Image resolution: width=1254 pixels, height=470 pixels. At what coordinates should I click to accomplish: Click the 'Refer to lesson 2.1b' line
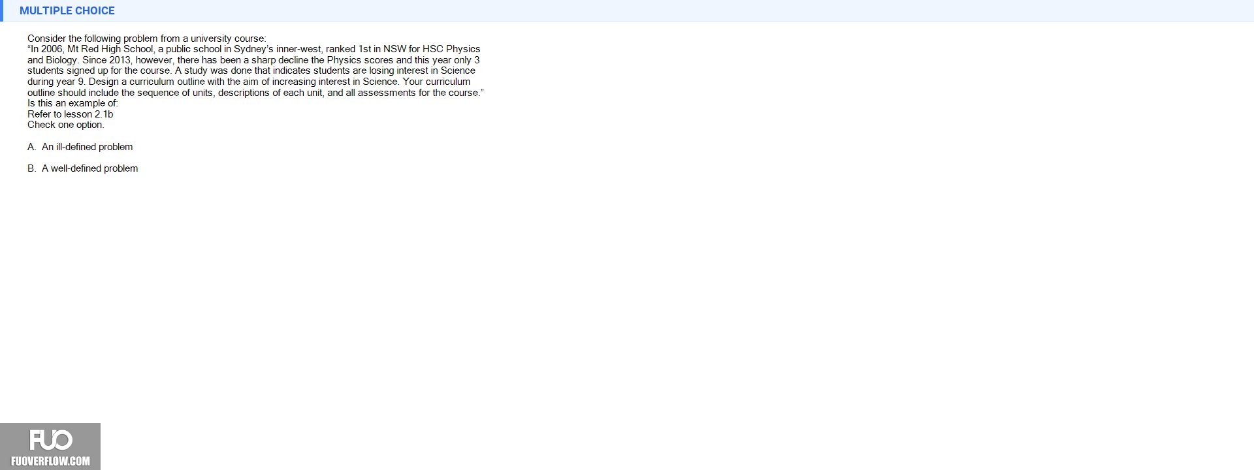coord(71,114)
